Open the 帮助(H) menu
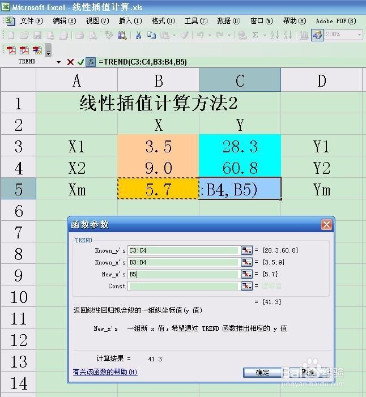The image size is (366, 397). (x=295, y=21)
